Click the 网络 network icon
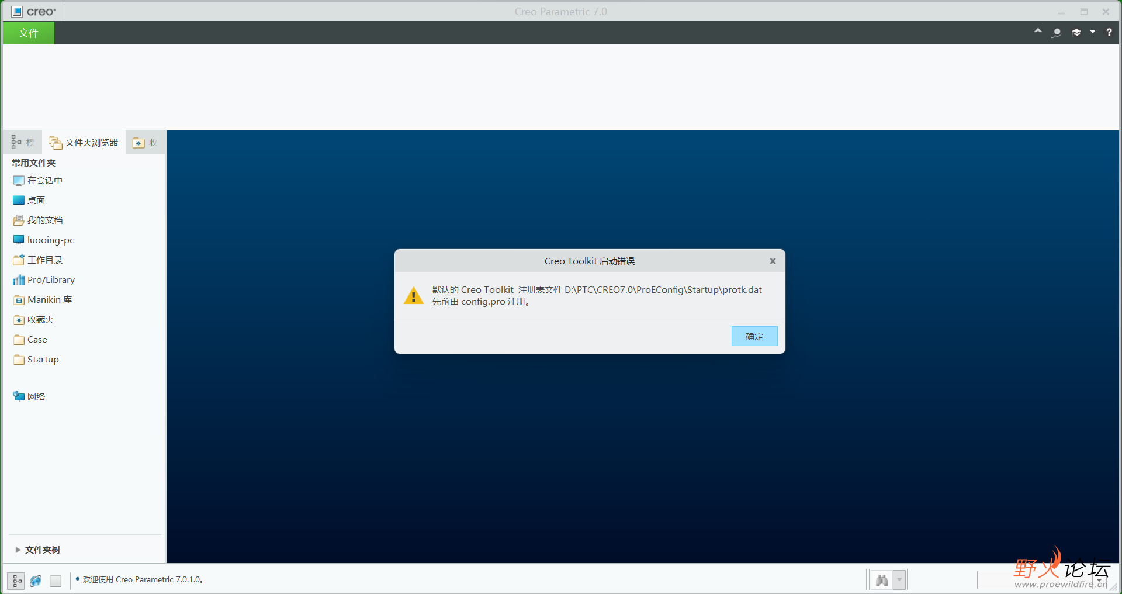1122x594 pixels. [x=19, y=396]
